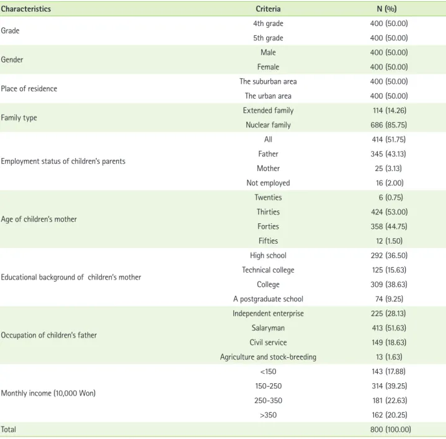
Task: Click the value 686 (85.75)
Action: (x=388, y=125)
